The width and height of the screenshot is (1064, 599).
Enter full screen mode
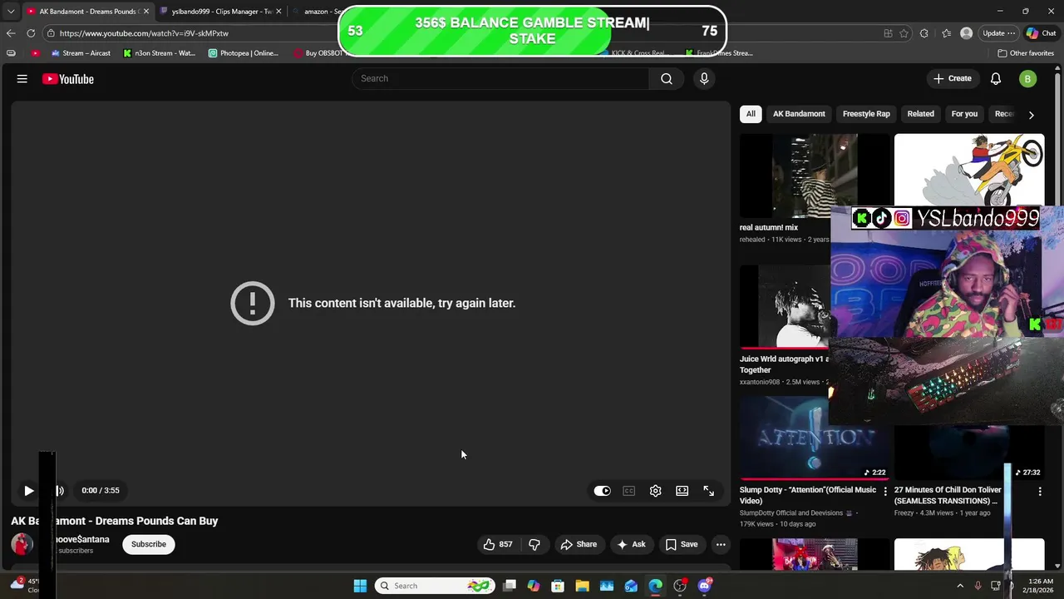[709, 491]
